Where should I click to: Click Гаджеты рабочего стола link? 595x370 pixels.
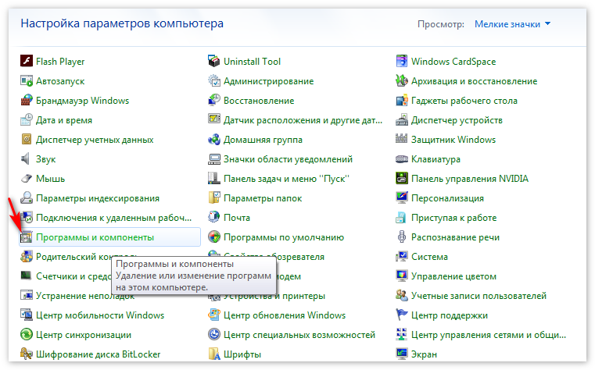point(464,101)
